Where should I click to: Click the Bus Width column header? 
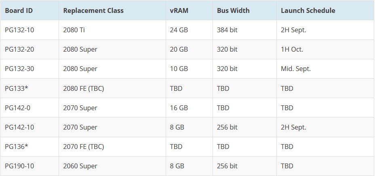click(x=233, y=10)
